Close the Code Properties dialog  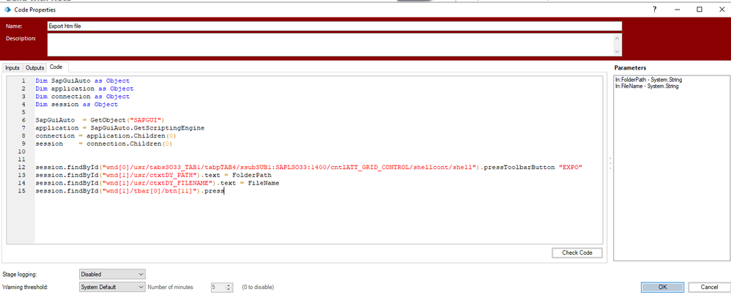pyautogui.click(x=721, y=10)
